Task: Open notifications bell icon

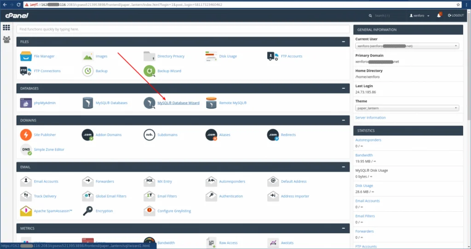Action: click(439, 15)
